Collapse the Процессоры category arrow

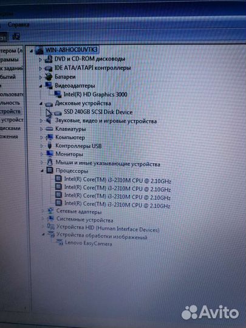pyautogui.click(x=43, y=171)
